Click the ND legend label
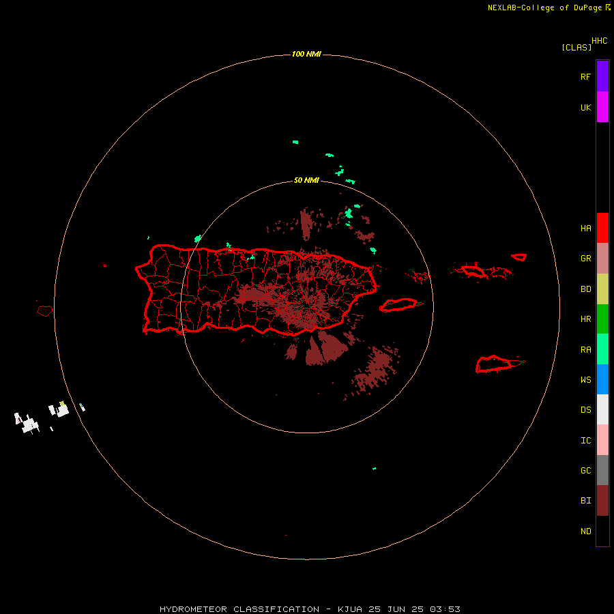 tap(585, 531)
